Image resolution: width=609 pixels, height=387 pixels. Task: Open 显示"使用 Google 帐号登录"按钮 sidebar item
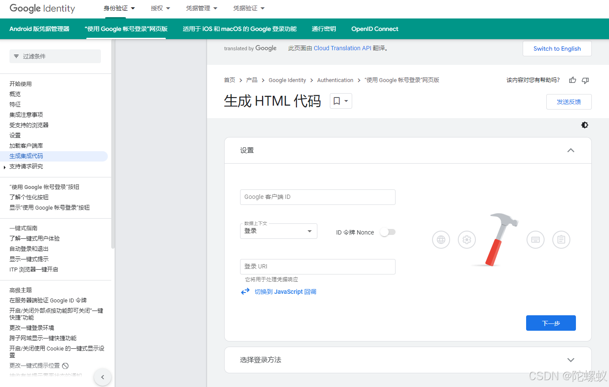click(x=49, y=207)
